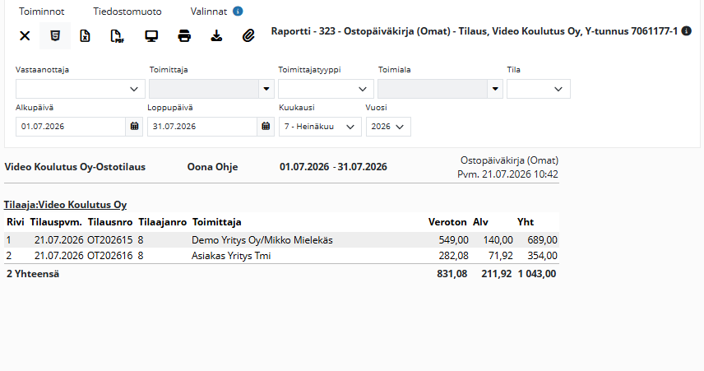This screenshot has height=371, width=704.
Task: Open the Loppupäivä calendar picker
Action: 266,127
